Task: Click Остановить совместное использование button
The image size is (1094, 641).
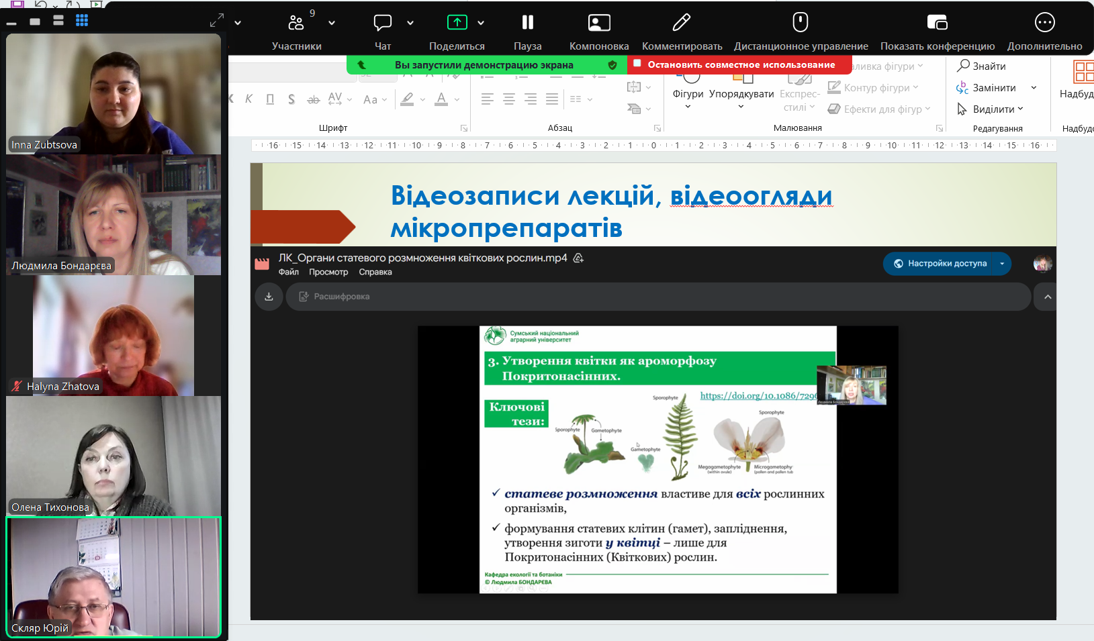Action: coord(741,65)
